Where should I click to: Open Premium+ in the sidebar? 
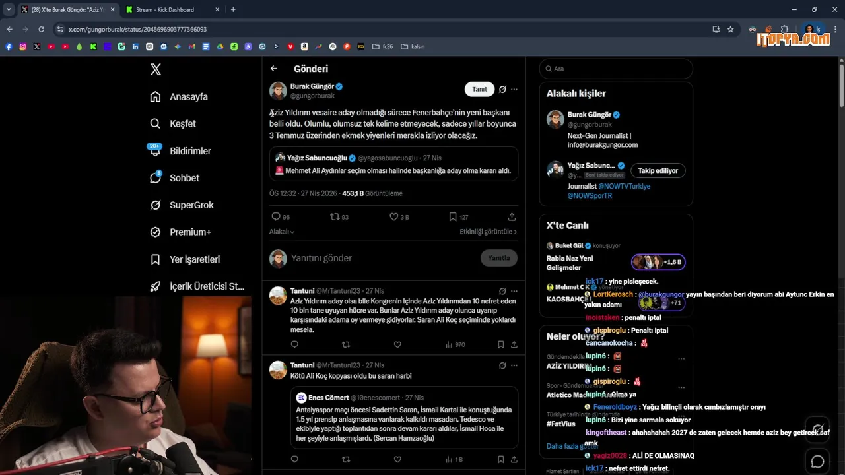[180, 232]
